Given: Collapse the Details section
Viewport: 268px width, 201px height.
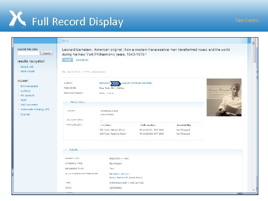Looking at the screenshot, I should pyautogui.click(x=73, y=150).
